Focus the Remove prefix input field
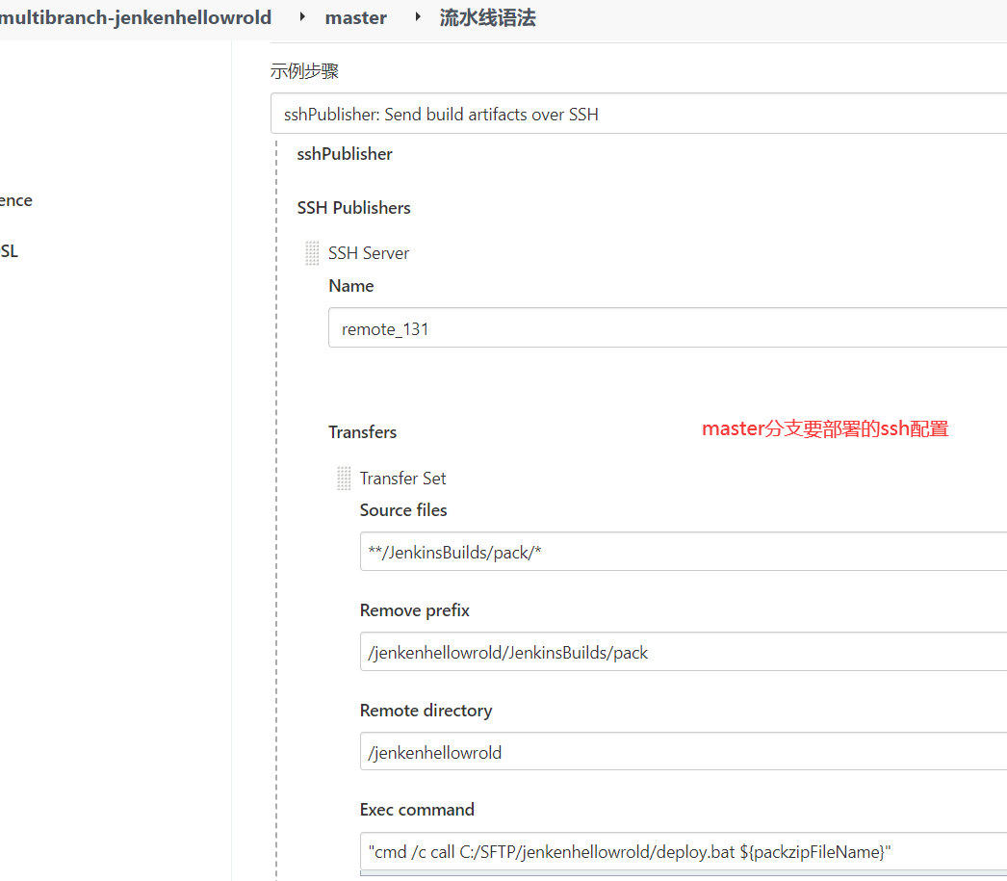This screenshot has width=1007, height=881. [x=684, y=651]
